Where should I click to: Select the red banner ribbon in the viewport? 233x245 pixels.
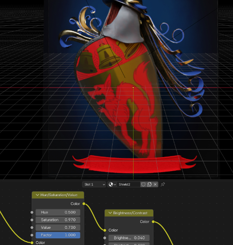[x=134, y=164]
